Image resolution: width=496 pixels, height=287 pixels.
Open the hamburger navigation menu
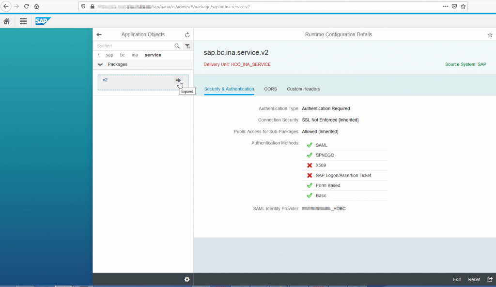pyautogui.click(x=23, y=21)
